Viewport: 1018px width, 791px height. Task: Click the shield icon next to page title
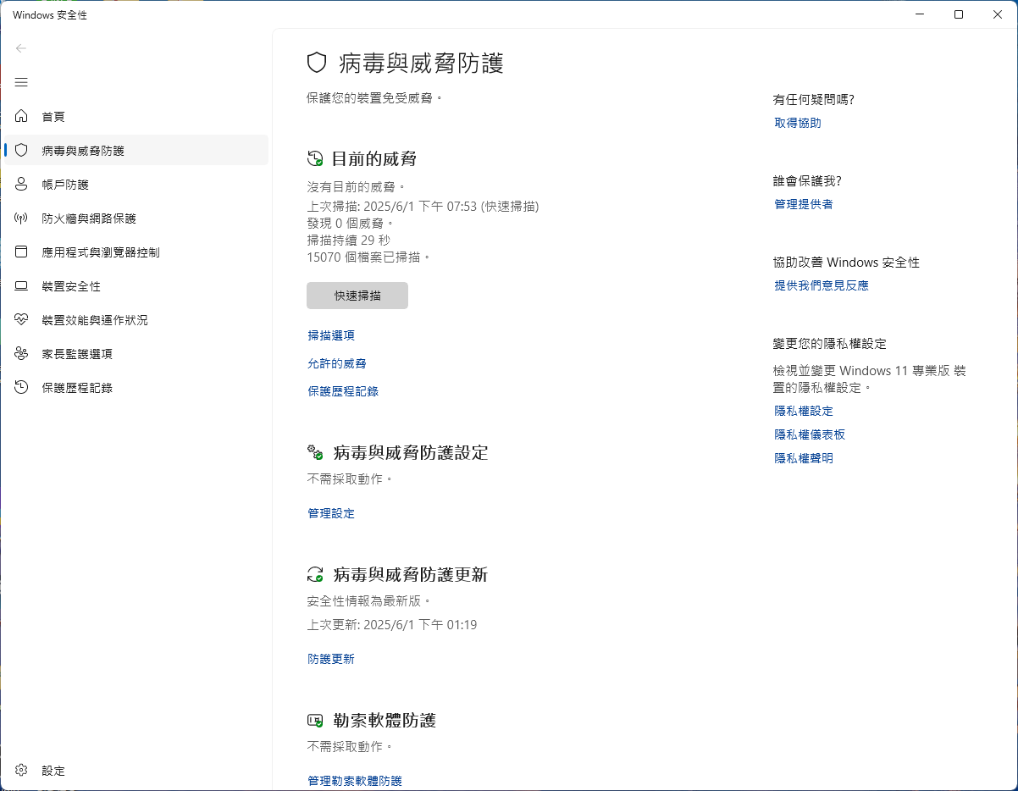tap(316, 63)
